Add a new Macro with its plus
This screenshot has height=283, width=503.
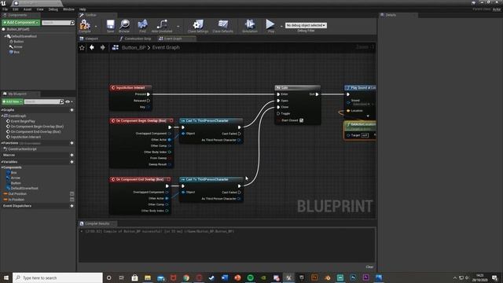pyautogui.click(x=72, y=155)
